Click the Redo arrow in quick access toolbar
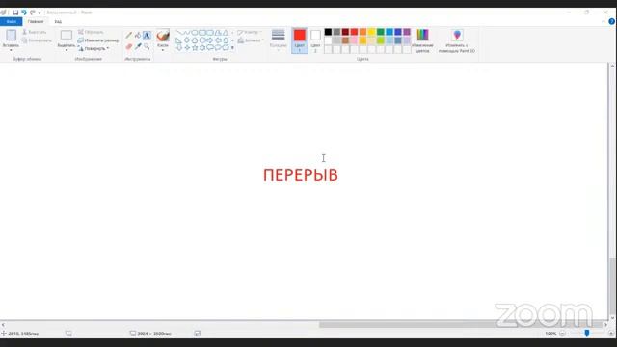The width and height of the screenshot is (617, 347). coord(33,13)
